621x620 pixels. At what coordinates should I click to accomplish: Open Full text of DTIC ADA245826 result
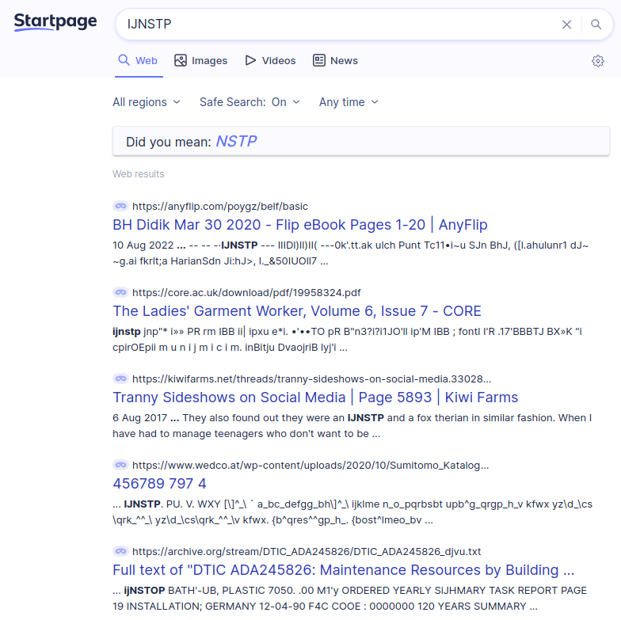point(344,570)
